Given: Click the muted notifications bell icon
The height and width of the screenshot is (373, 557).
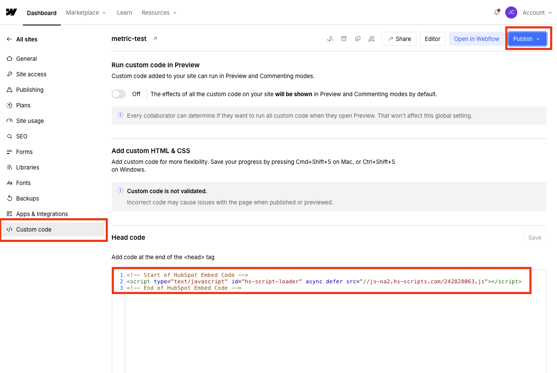Looking at the screenshot, I should [x=371, y=39].
